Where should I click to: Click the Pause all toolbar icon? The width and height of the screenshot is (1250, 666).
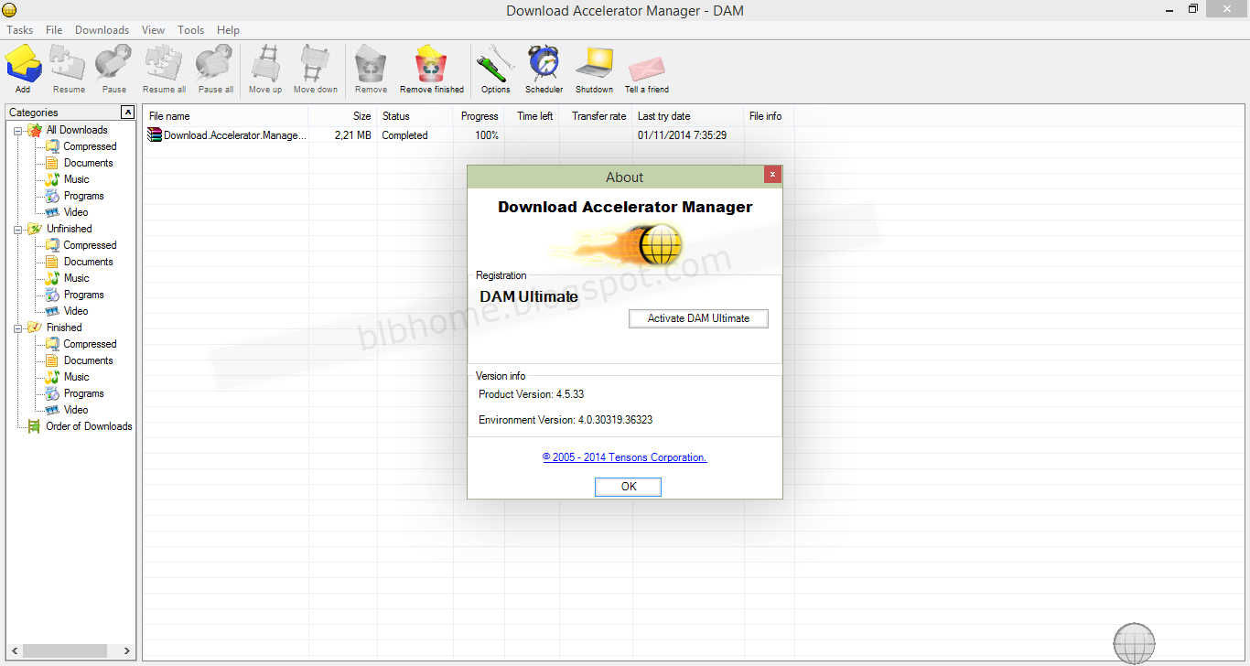click(x=215, y=64)
